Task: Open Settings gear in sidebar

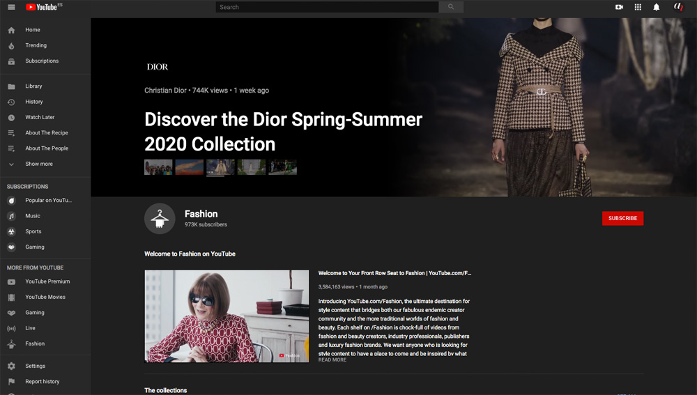Action: (35, 366)
